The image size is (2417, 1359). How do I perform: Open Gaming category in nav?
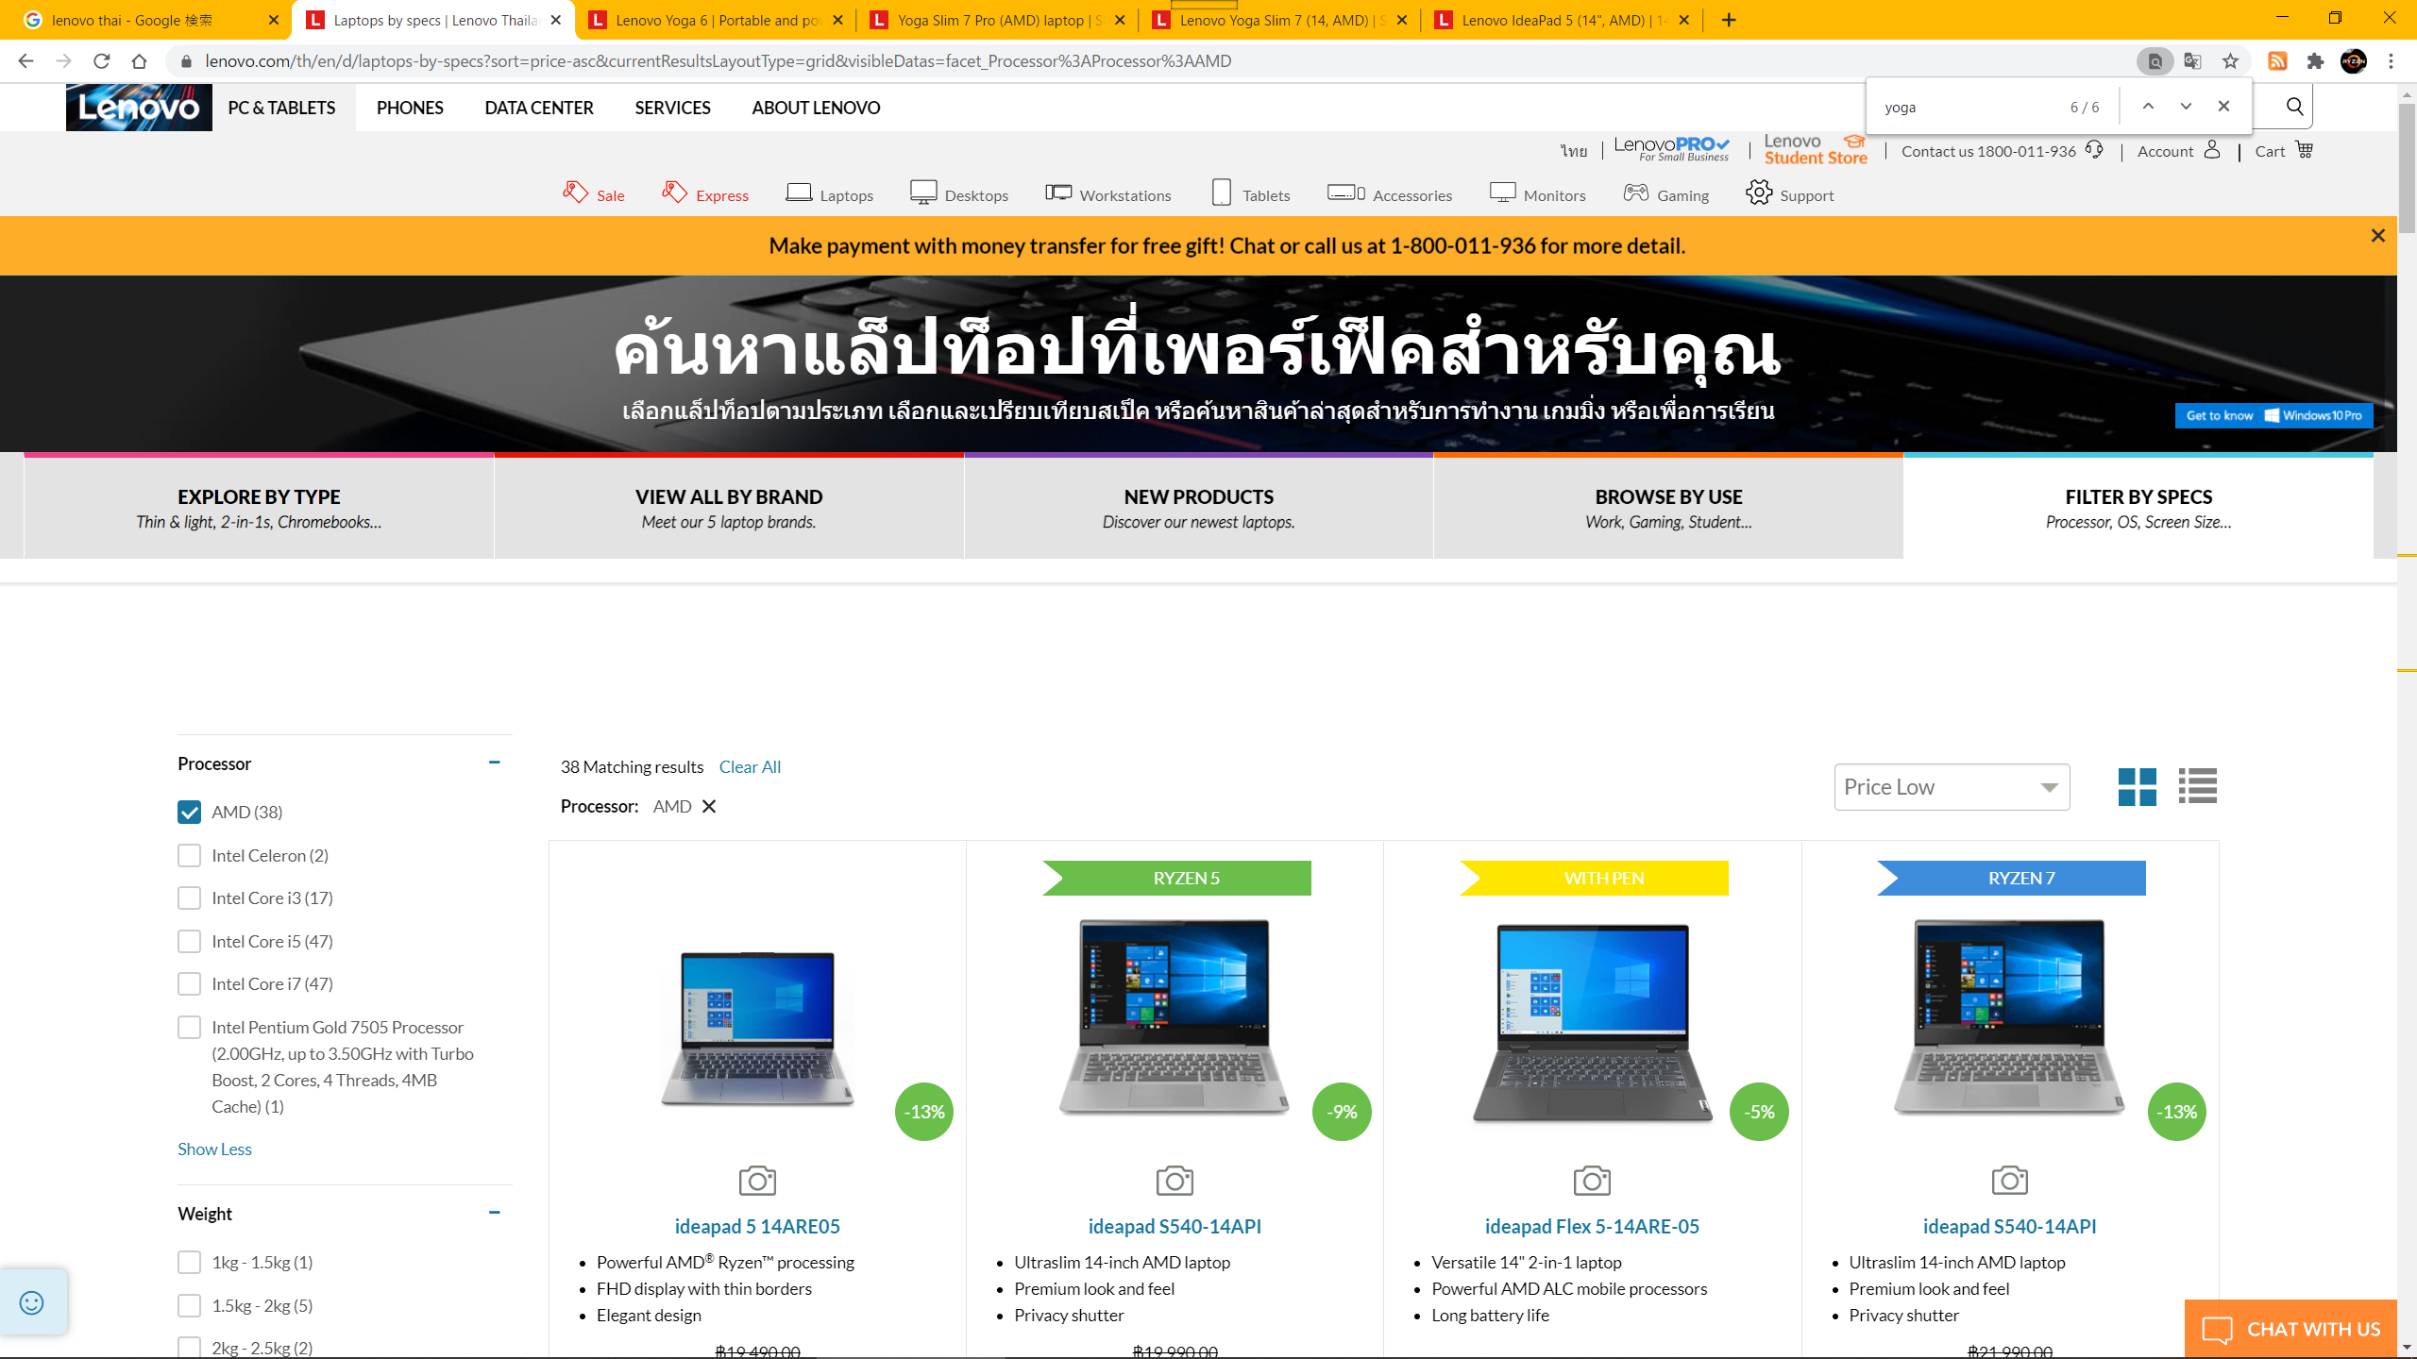point(1665,194)
